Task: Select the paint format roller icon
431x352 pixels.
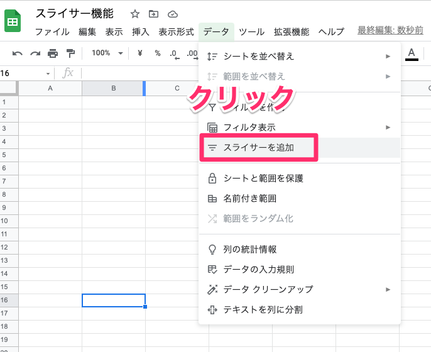Action: 70,53
